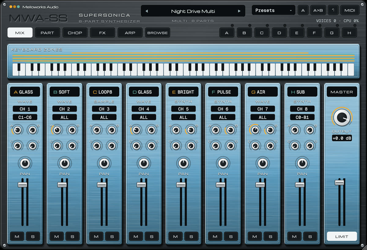Adjust the pan knob on part H SUB
Viewport: 367px width, 250px height.
[302, 163]
